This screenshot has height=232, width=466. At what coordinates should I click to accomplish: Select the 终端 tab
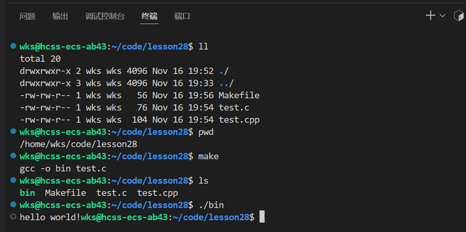click(x=149, y=16)
